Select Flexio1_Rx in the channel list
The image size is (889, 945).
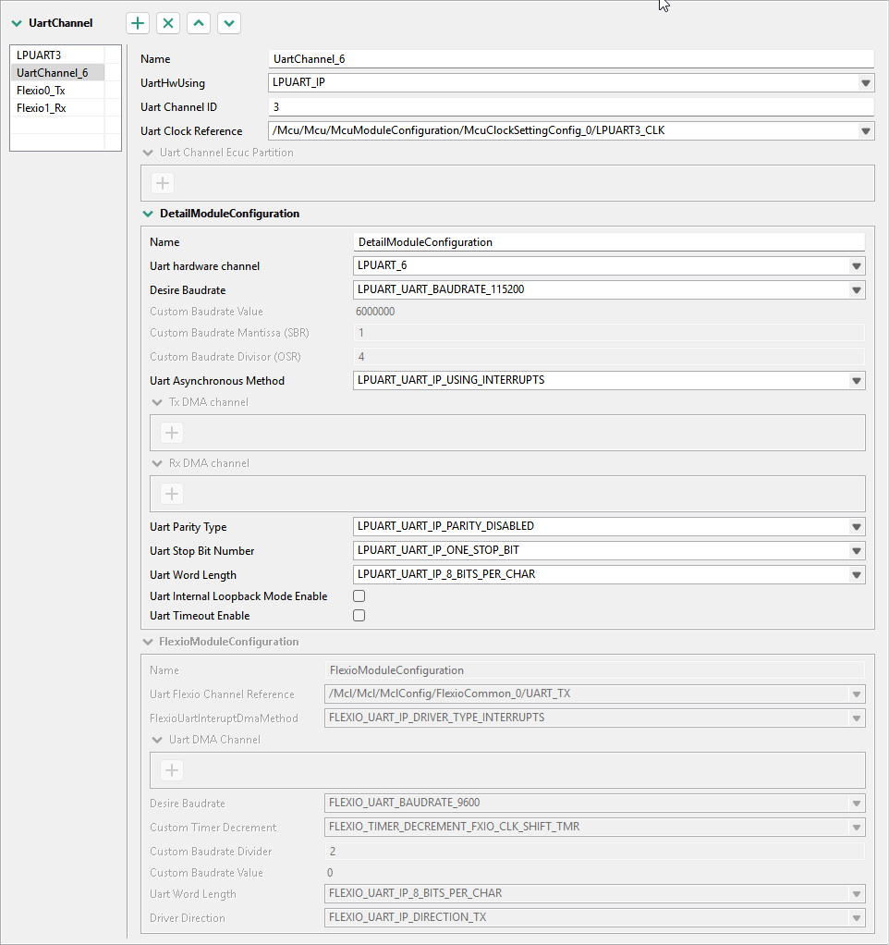[x=42, y=108]
